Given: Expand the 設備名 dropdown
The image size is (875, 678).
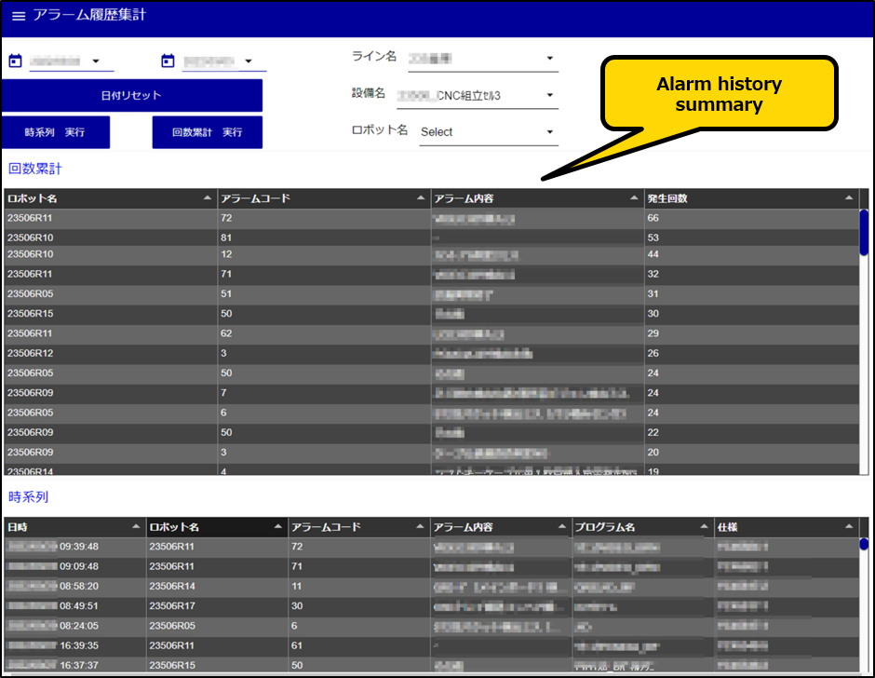Looking at the screenshot, I should pyautogui.click(x=549, y=95).
